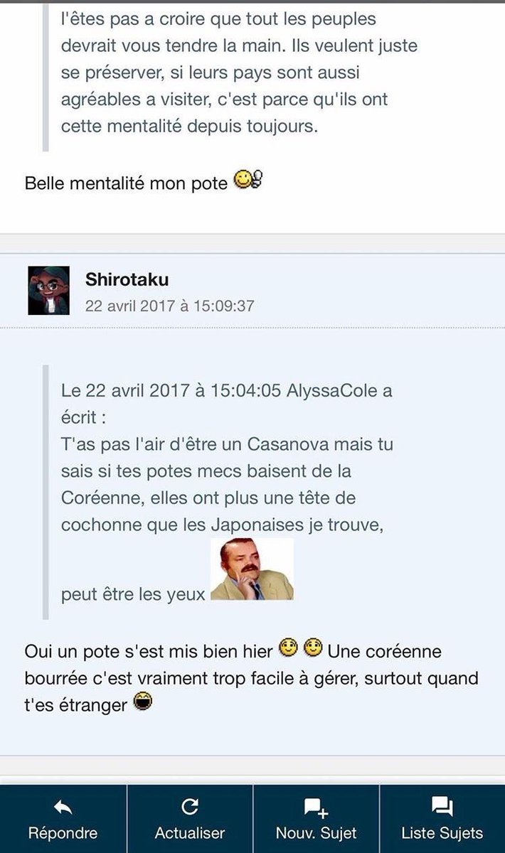The height and width of the screenshot is (853, 505).
Task: Tap the second blushing emoji before 'Une coréenne'
Action: (314, 648)
